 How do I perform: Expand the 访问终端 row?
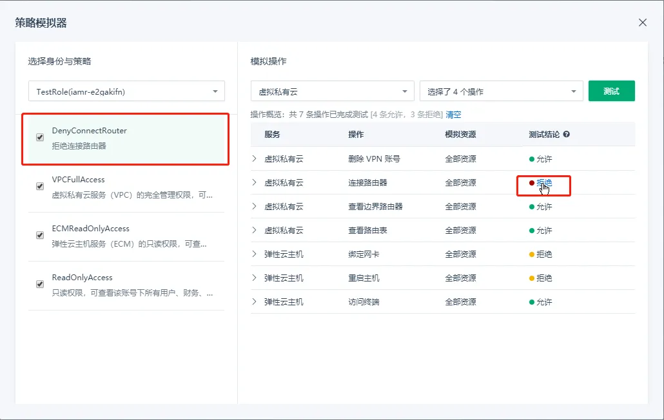click(254, 301)
